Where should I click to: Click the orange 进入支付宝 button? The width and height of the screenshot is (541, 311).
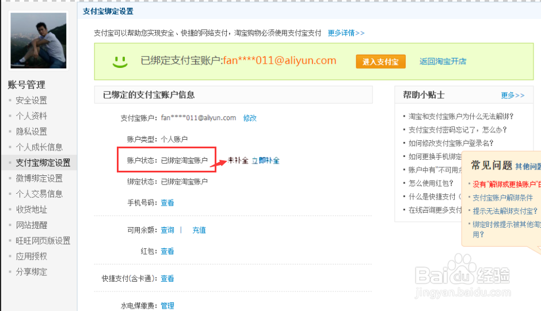coord(380,62)
